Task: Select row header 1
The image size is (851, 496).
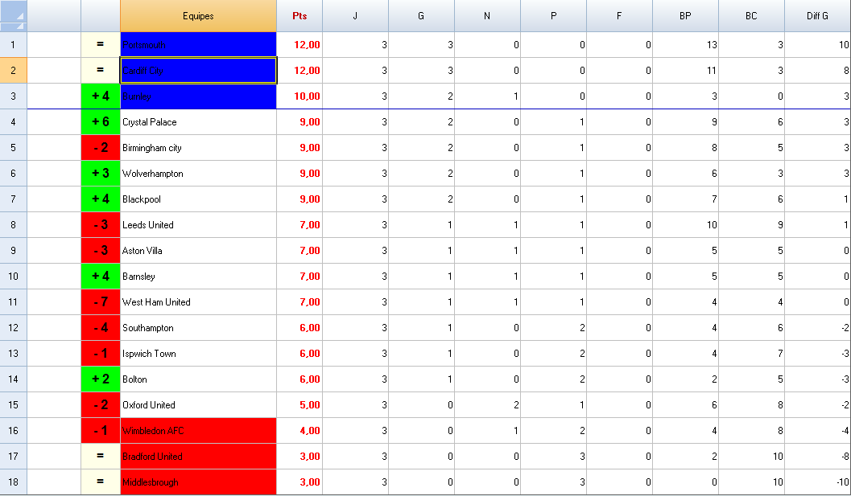Action: 13,44
